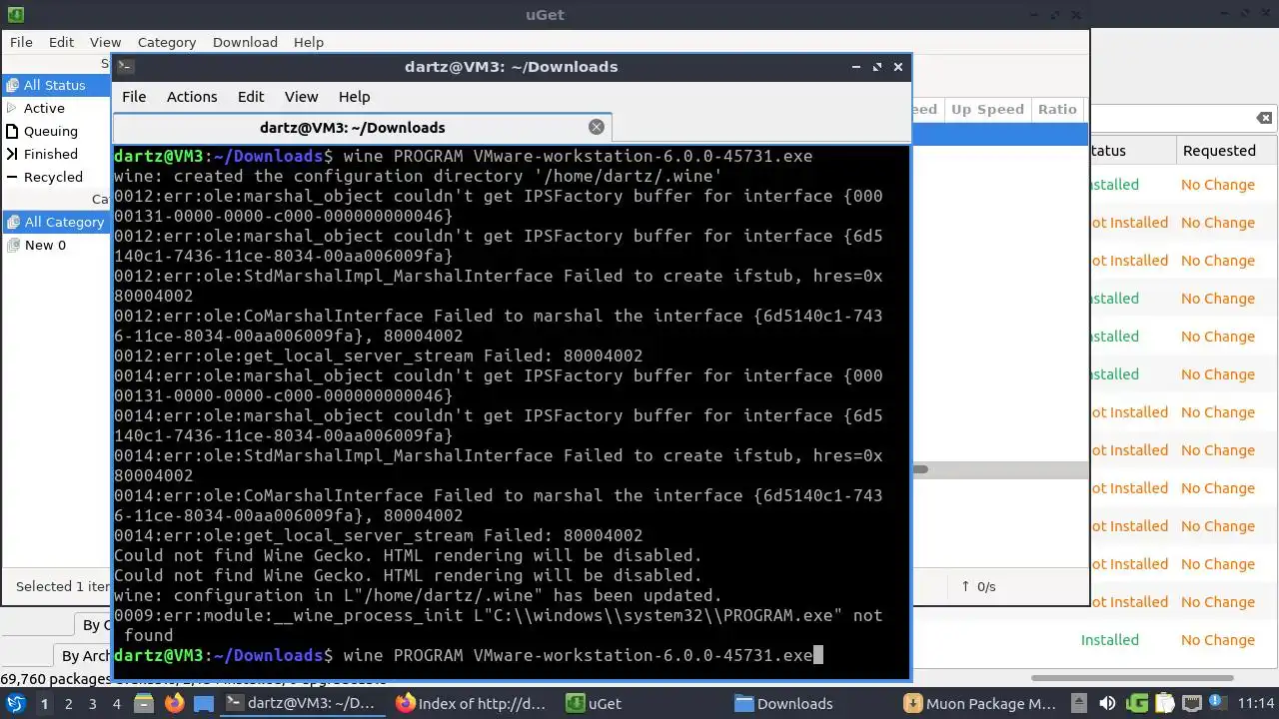Click the Recycled dash icon in uGet sidebar
The image size is (1279, 719).
point(12,177)
